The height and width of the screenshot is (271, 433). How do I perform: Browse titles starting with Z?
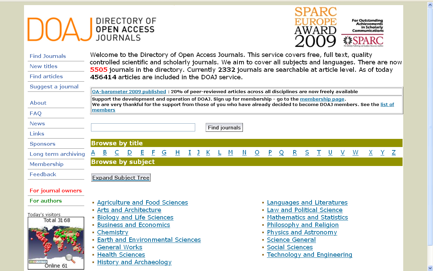pyautogui.click(x=394, y=152)
